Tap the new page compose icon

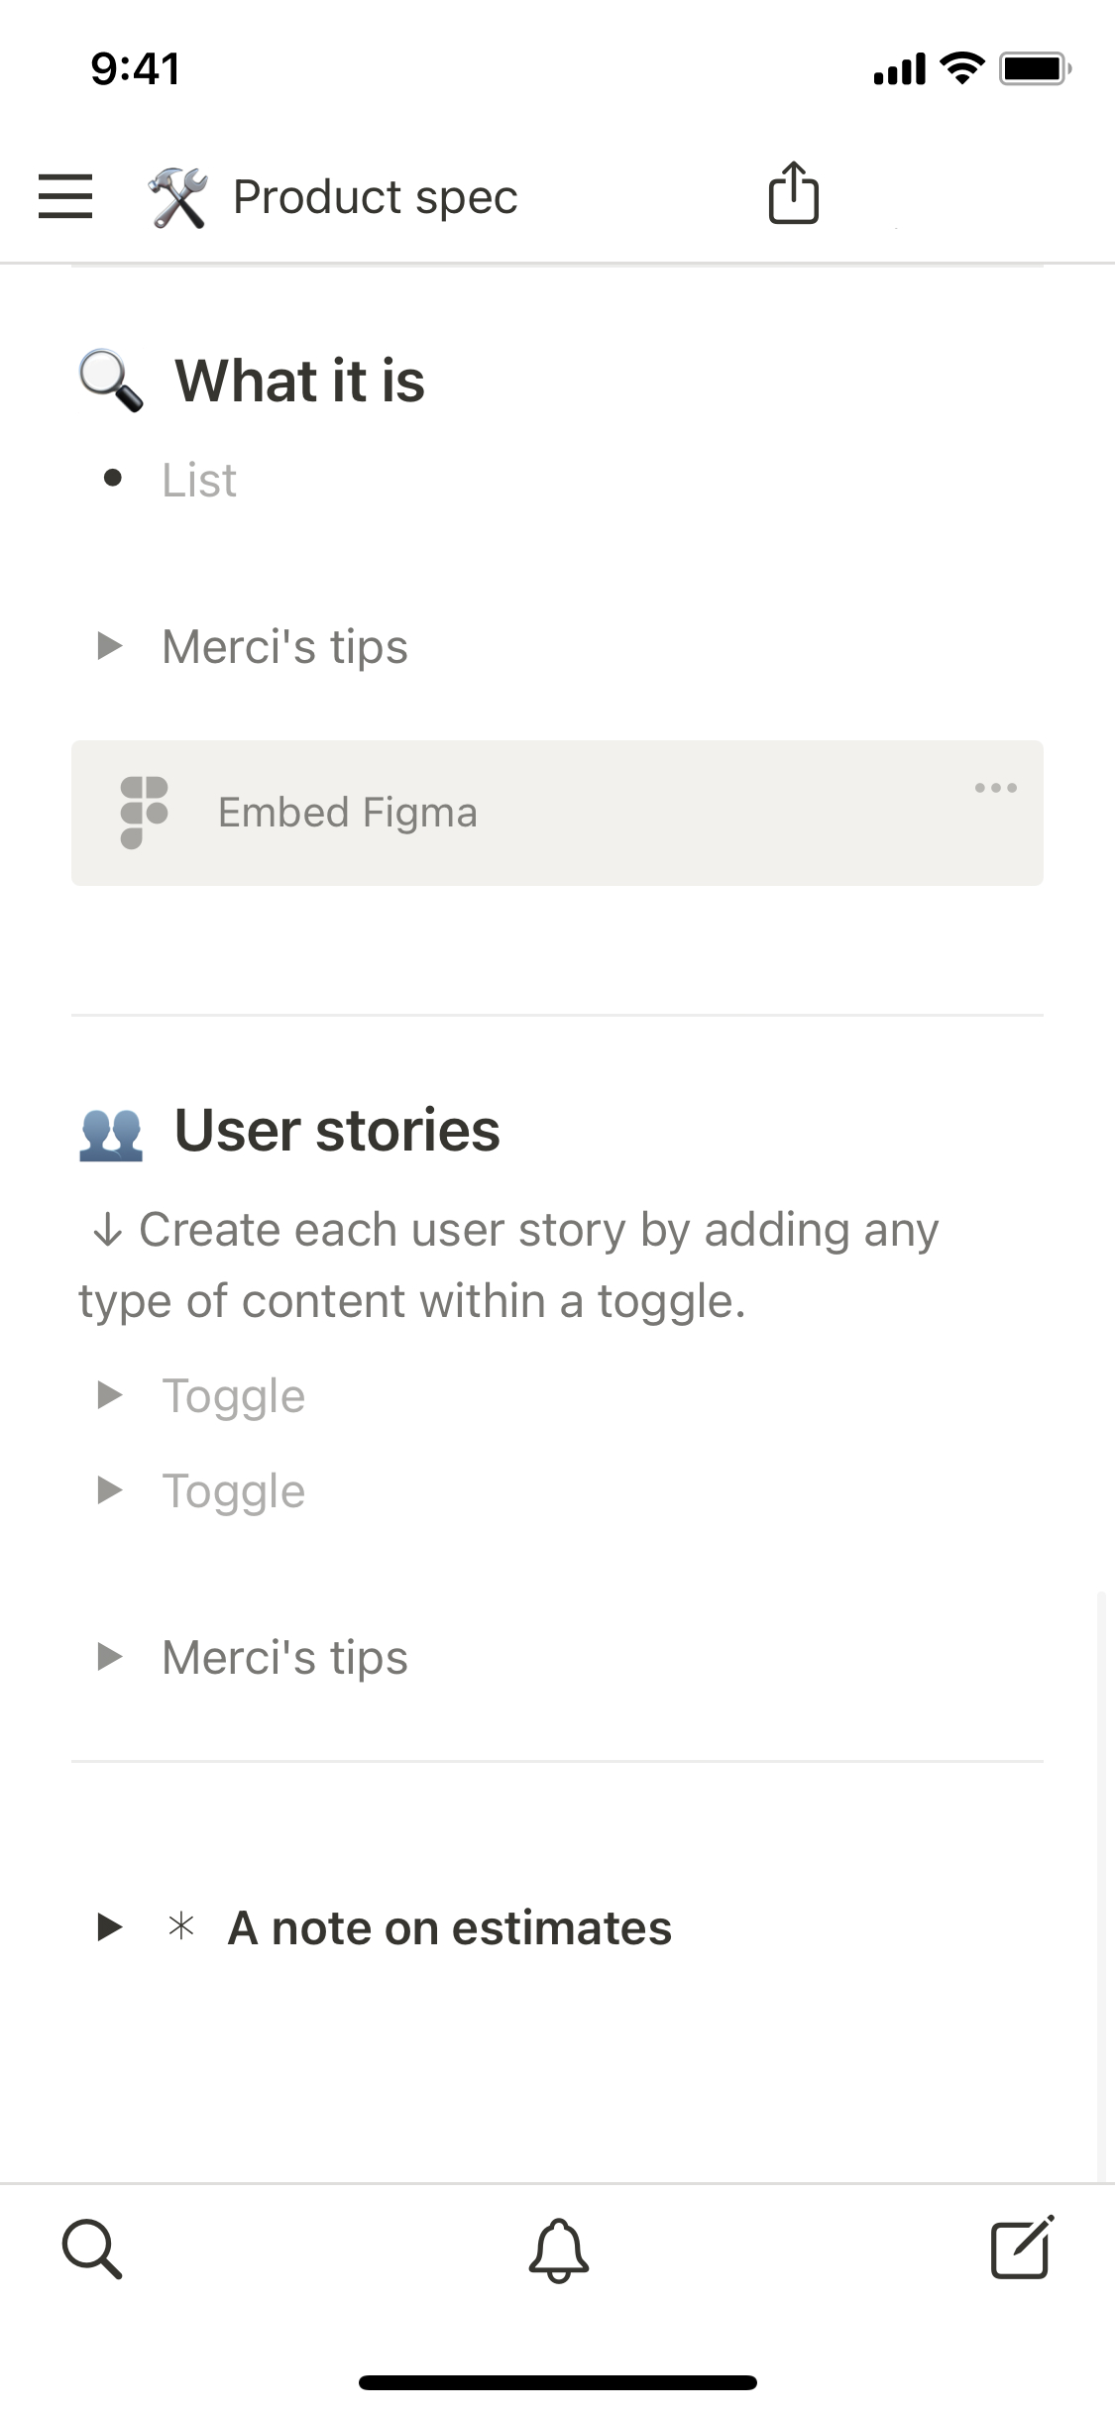1022,2248
